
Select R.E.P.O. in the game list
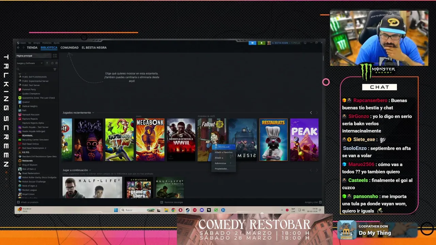click(x=26, y=152)
